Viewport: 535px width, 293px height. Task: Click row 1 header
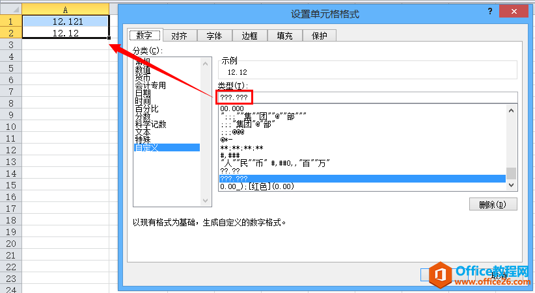11,21
